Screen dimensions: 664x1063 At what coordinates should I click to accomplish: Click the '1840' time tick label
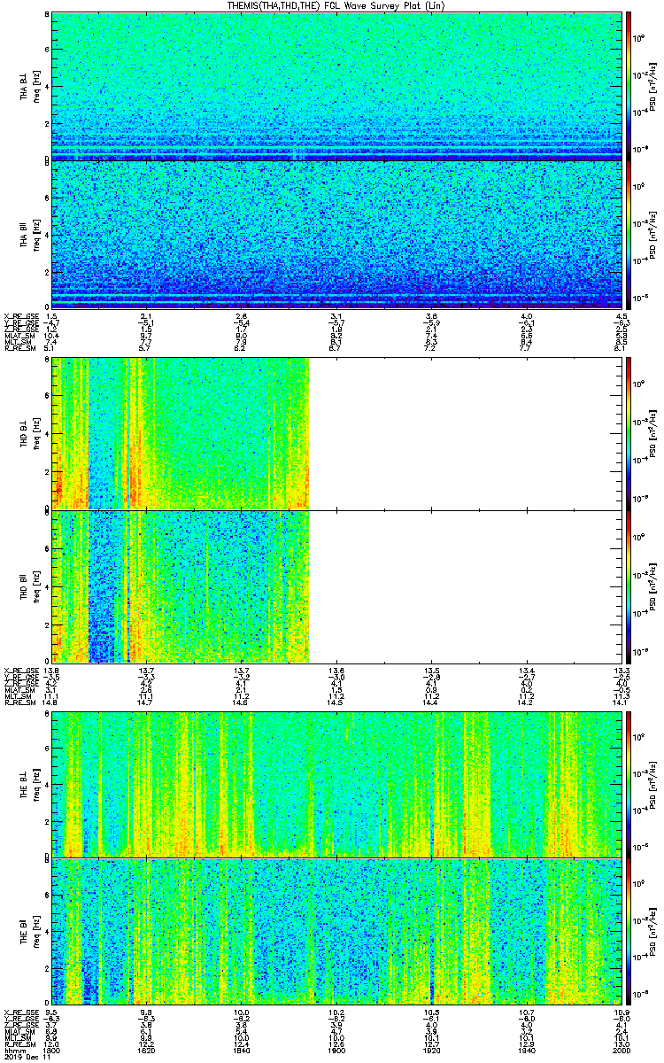(242, 1050)
